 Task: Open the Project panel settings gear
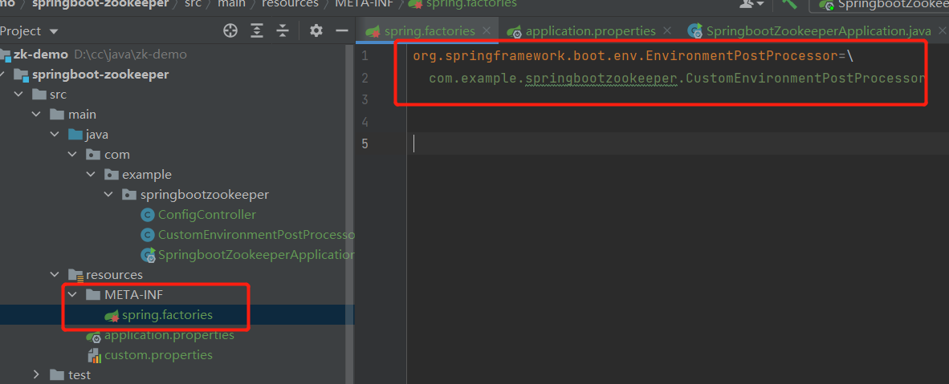[316, 30]
